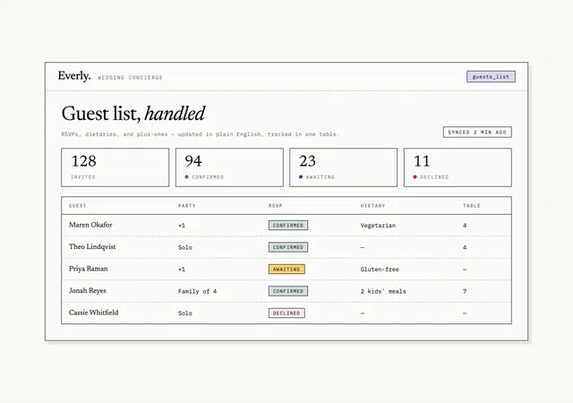Select the 128 Invited stat card
This screenshot has width=573, height=403.
click(x=115, y=167)
